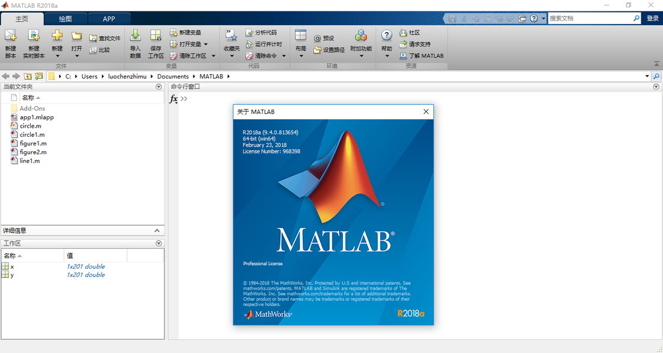Open the 命令行窗口 panel actions menu
This screenshot has height=353, width=663.
(656, 87)
